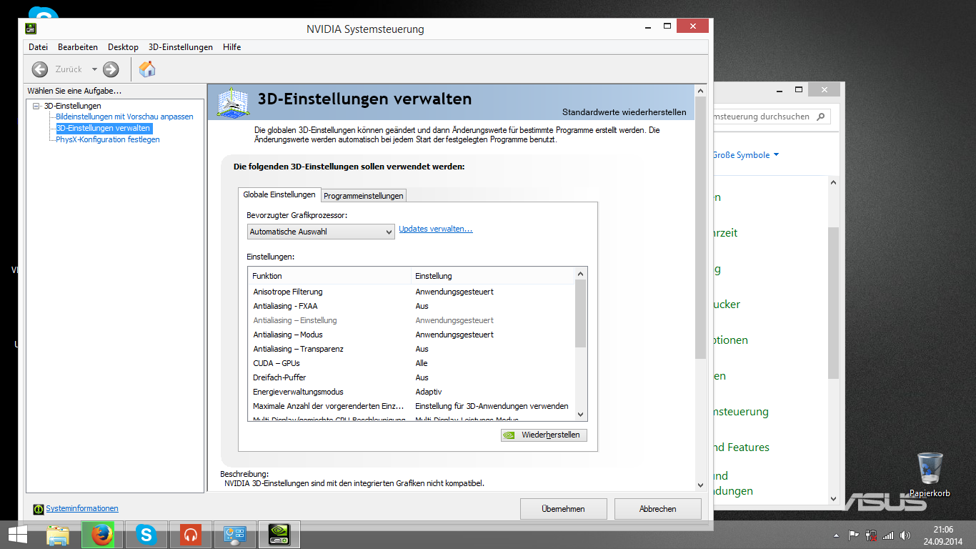Switch to the Programmeinstellungen tab
This screenshot has height=549, width=976.
click(x=364, y=196)
